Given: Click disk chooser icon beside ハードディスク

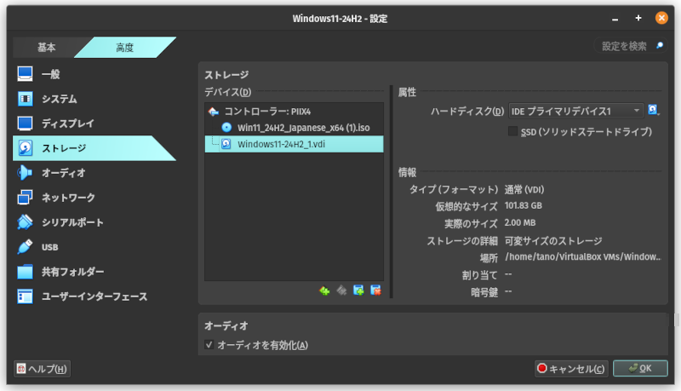Looking at the screenshot, I should (x=653, y=111).
